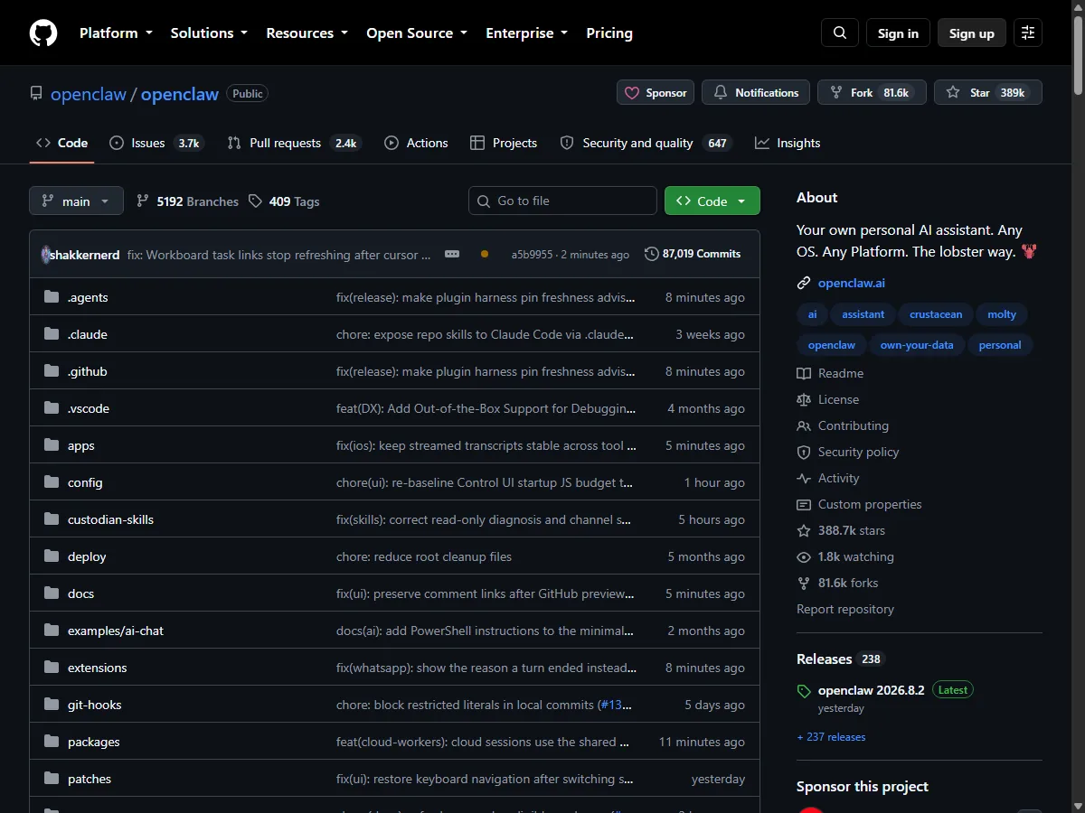This screenshot has height=813, width=1085.
Task: Switch to the Code tab
Action: point(61,143)
